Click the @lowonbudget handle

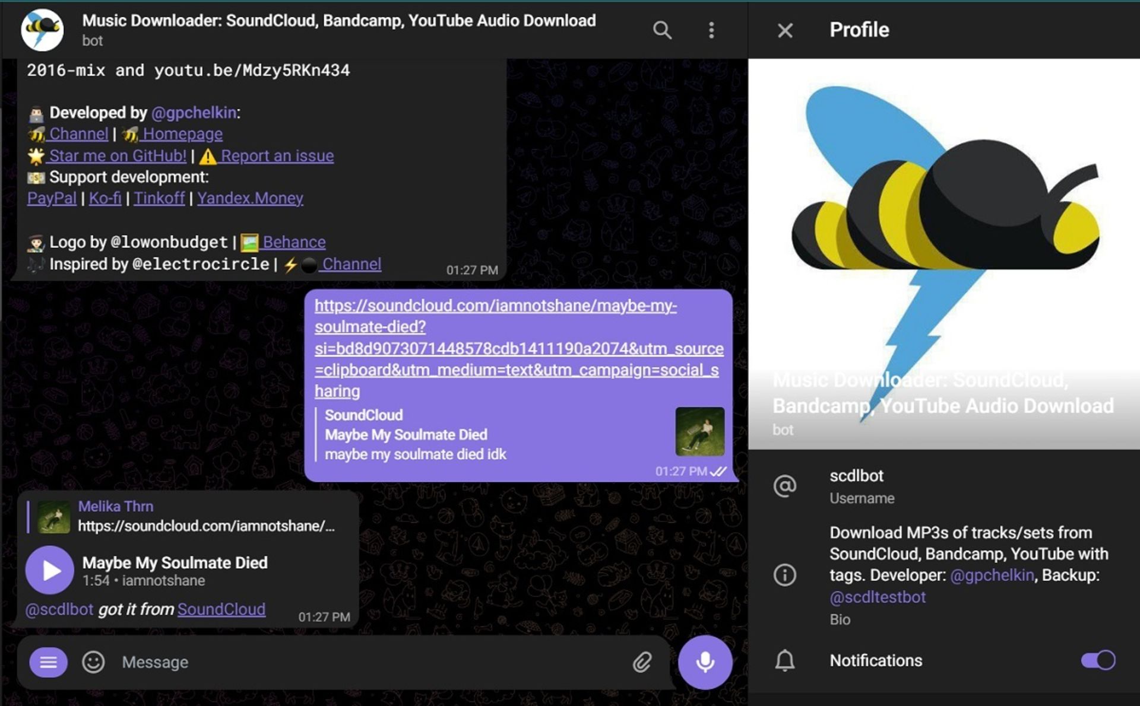[169, 242]
